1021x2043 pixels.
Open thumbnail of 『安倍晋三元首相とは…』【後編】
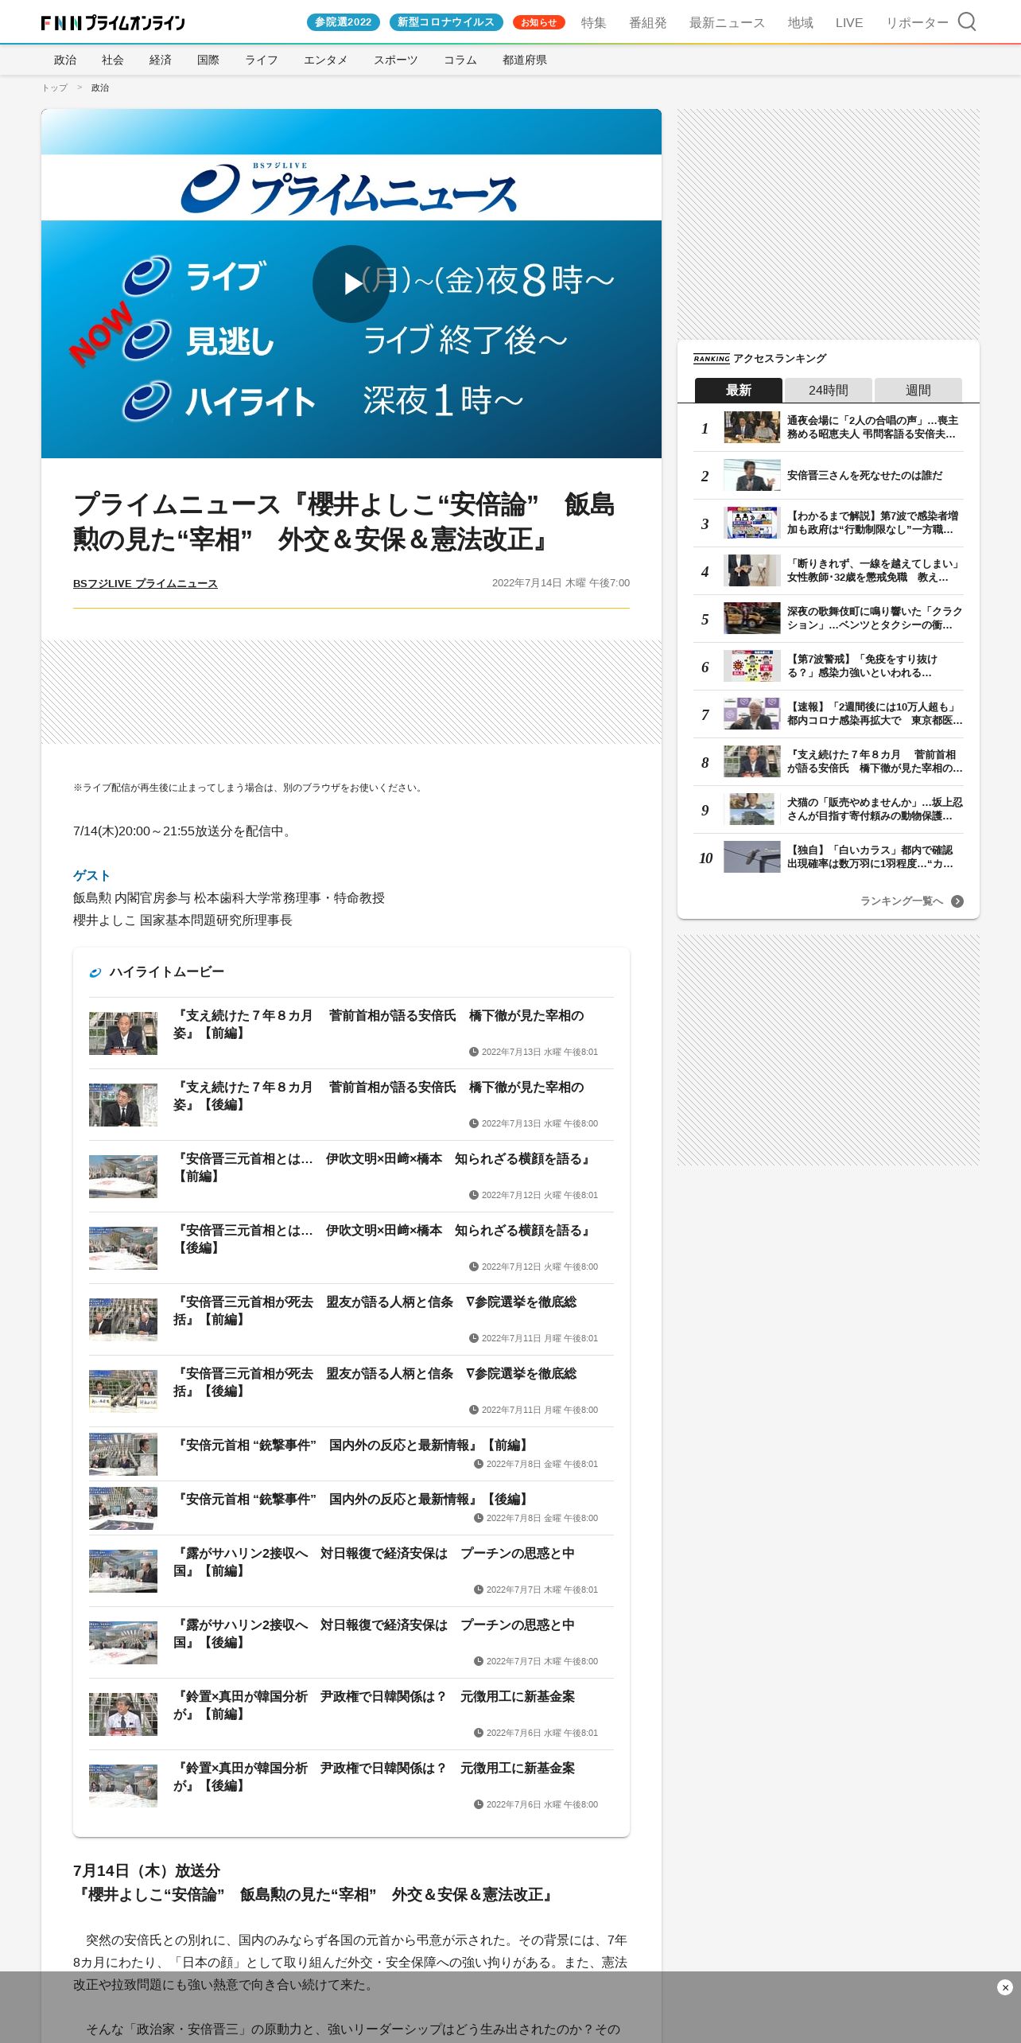(x=123, y=1248)
